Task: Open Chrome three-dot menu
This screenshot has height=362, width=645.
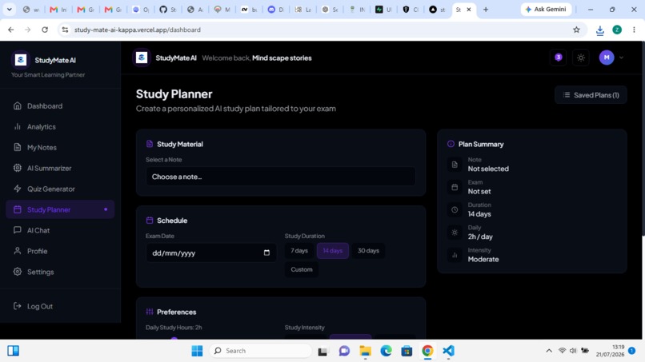Action: [x=634, y=30]
